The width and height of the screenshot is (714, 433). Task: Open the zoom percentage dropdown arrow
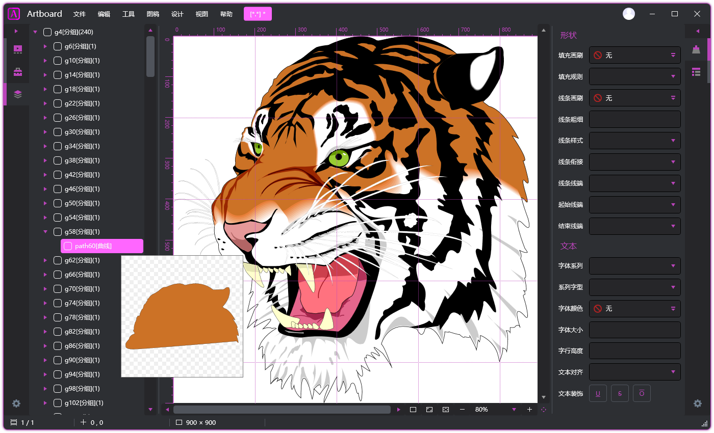coord(514,410)
